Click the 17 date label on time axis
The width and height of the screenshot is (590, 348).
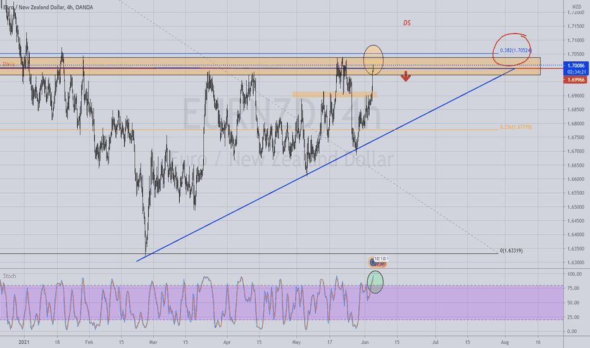pos(330,342)
